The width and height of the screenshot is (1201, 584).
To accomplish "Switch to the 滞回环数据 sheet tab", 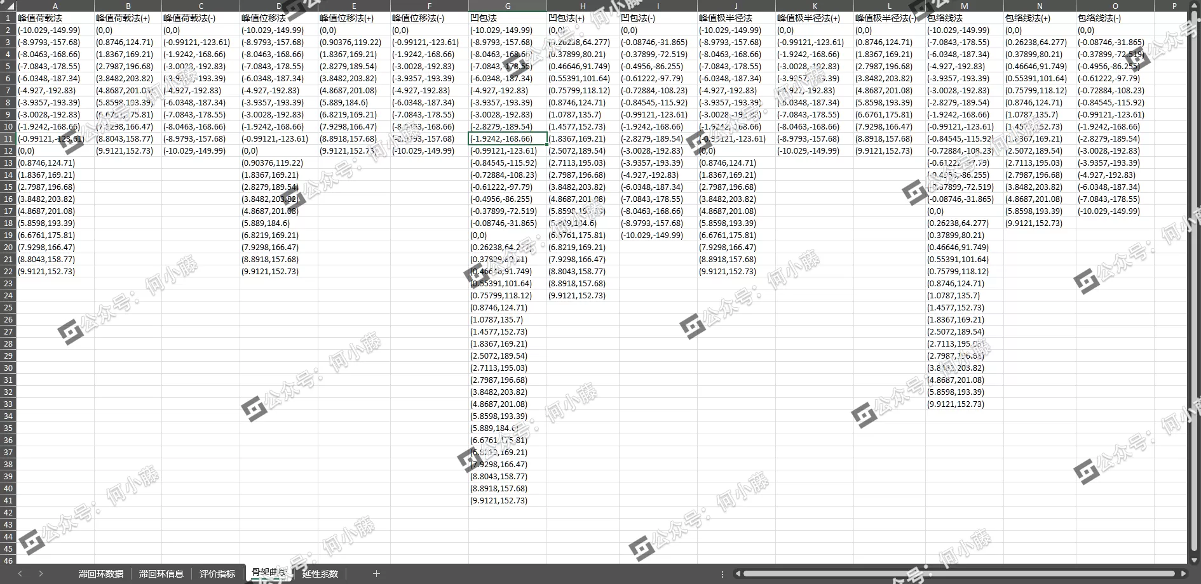I will tap(100, 574).
